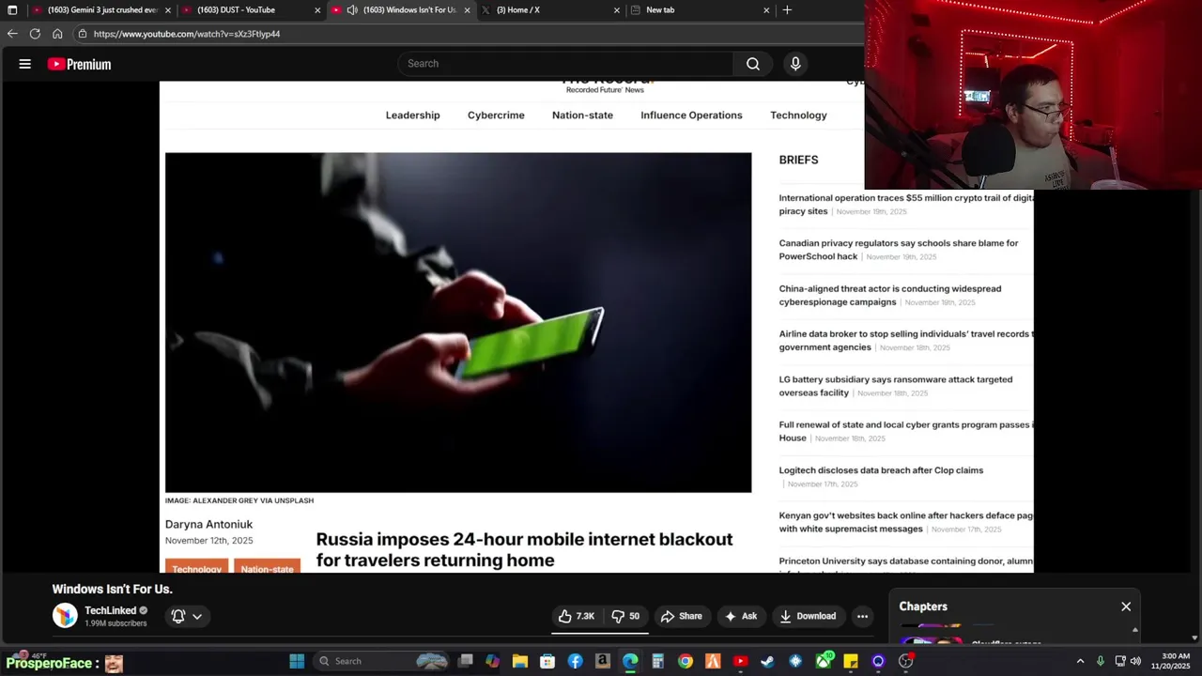Close the Chapters panel
The width and height of the screenshot is (1202, 676).
[x=1126, y=607]
